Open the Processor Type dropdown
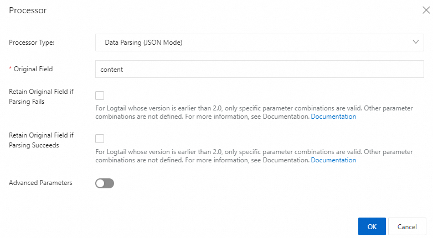 (x=259, y=43)
